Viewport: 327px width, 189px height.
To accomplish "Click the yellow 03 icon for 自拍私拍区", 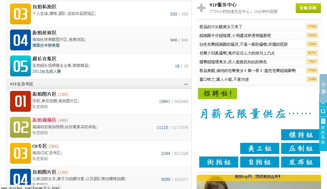I will tap(20, 14).
